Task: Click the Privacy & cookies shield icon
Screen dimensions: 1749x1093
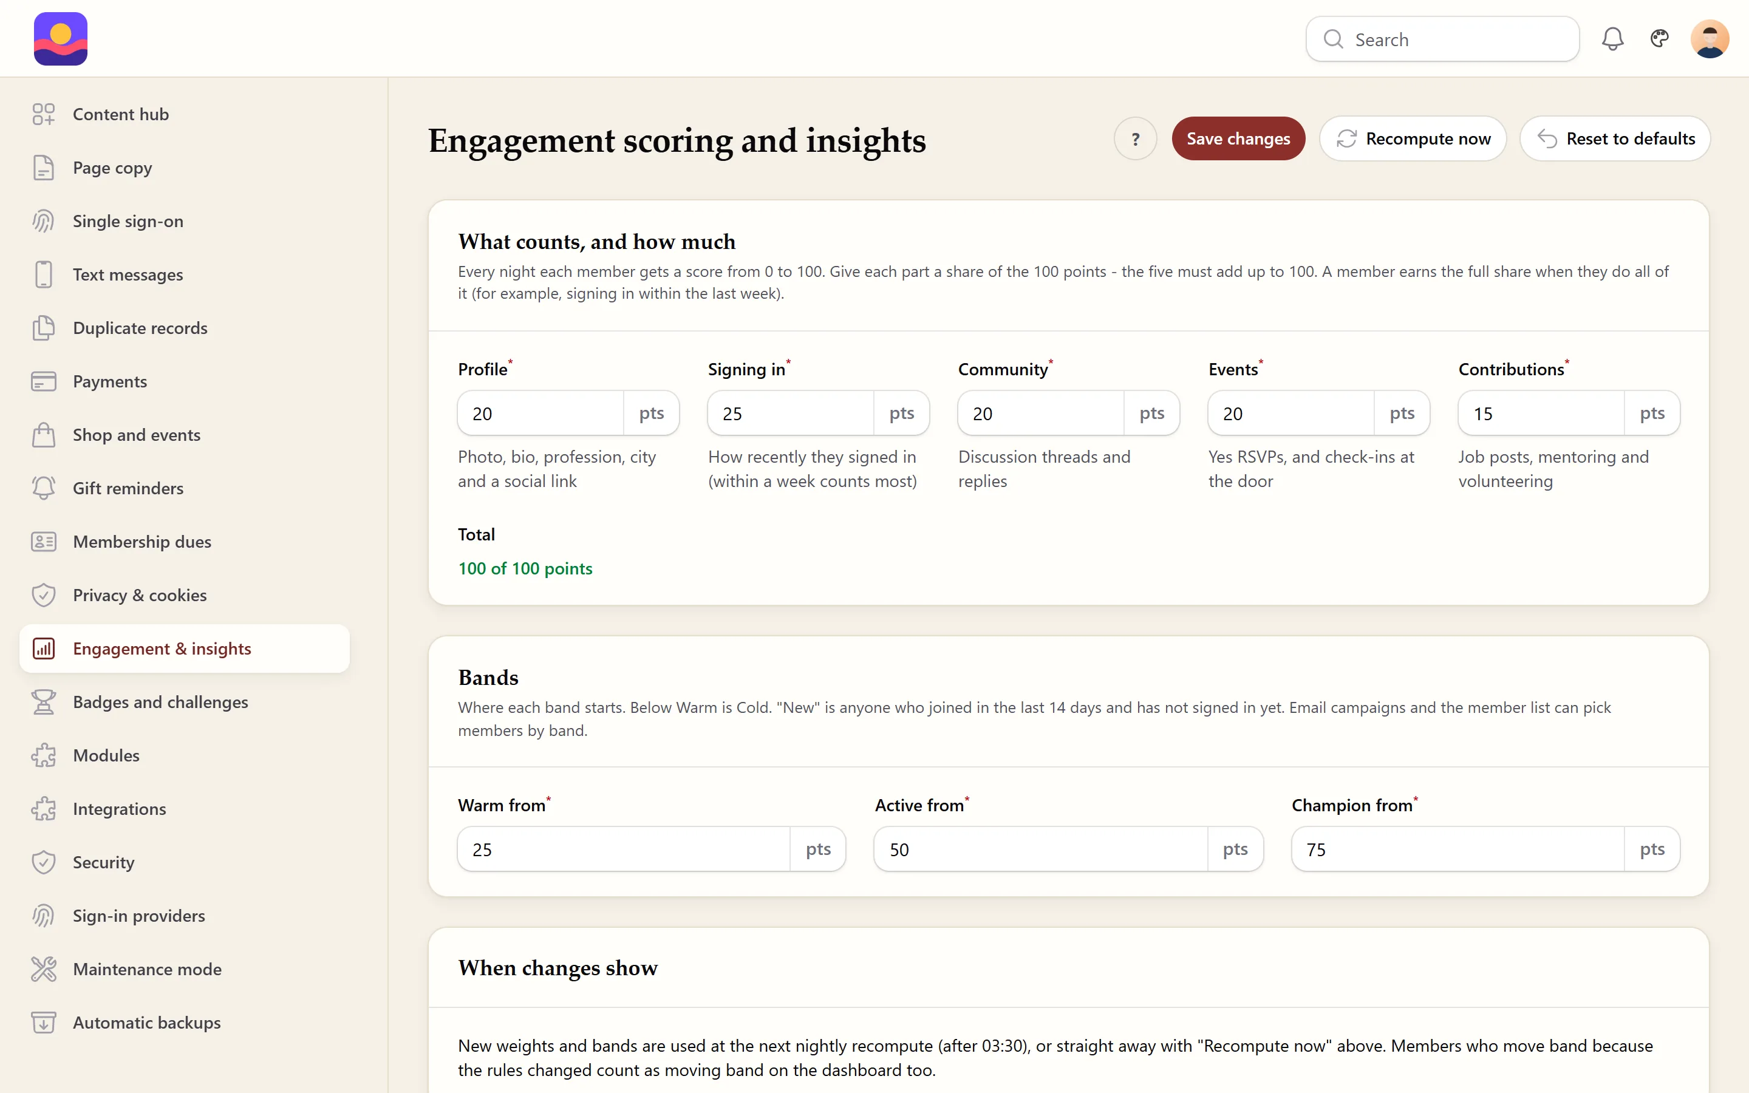Action: click(x=43, y=596)
